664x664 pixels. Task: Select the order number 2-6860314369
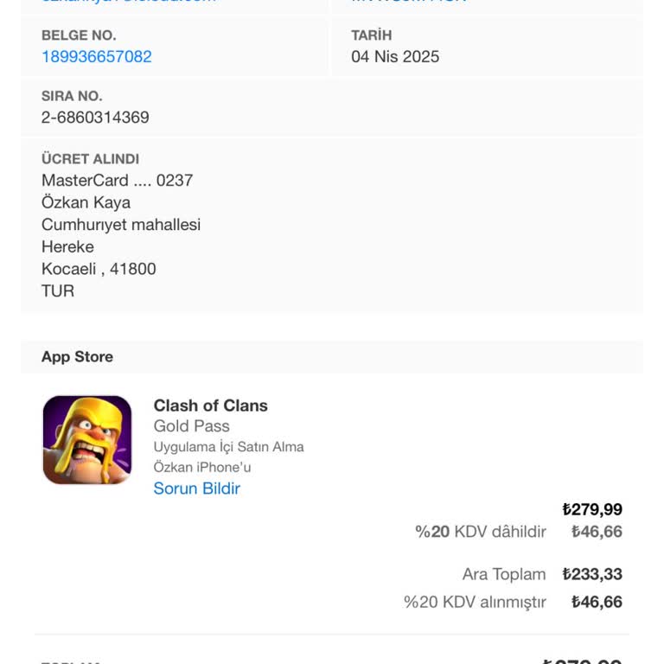pos(95,118)
